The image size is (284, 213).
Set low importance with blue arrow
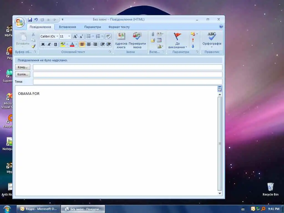[193, 46]
